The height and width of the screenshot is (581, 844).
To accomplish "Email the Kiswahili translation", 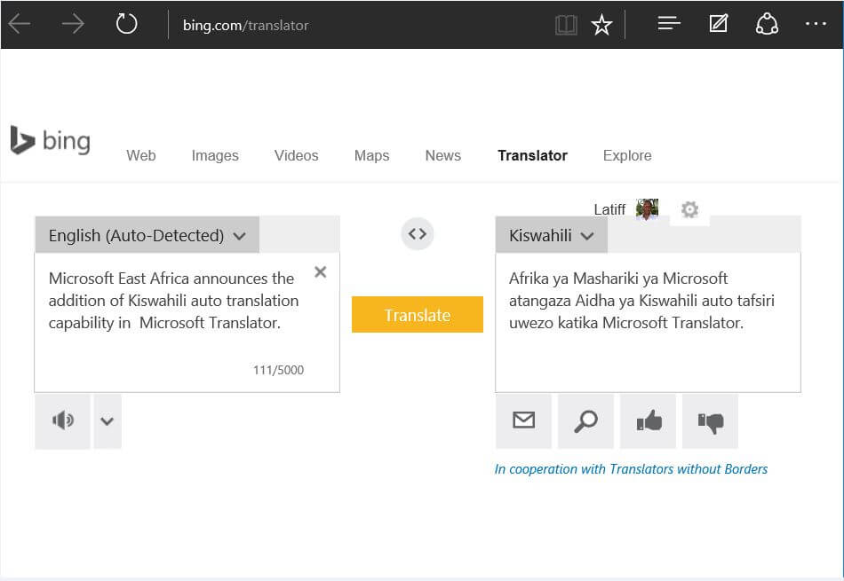I will pyautogui.click(x=523, y=420).
